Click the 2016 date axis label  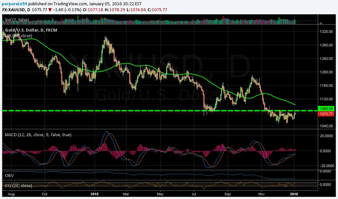pos(294,194)
